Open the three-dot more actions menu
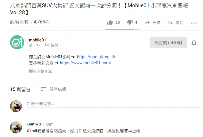The height and width of the screenshot is (137, 203). pyautogui.click(x=194, y=23)
